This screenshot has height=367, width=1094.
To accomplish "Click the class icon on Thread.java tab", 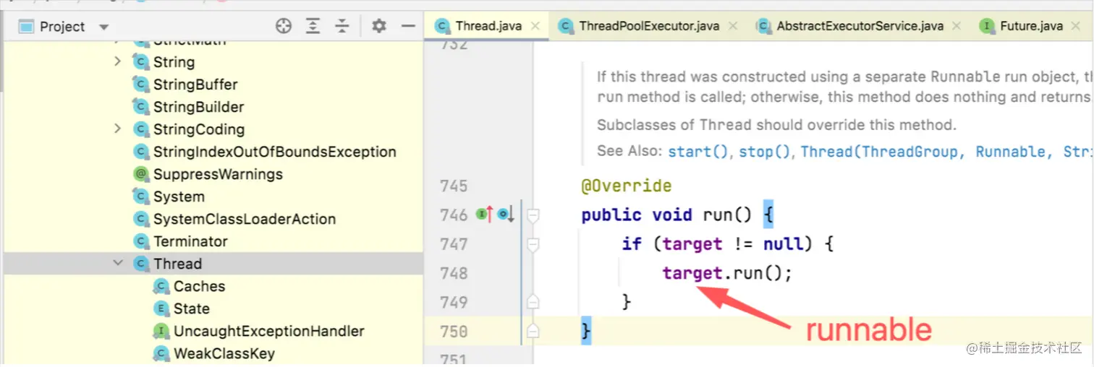I will coord(442,26).
